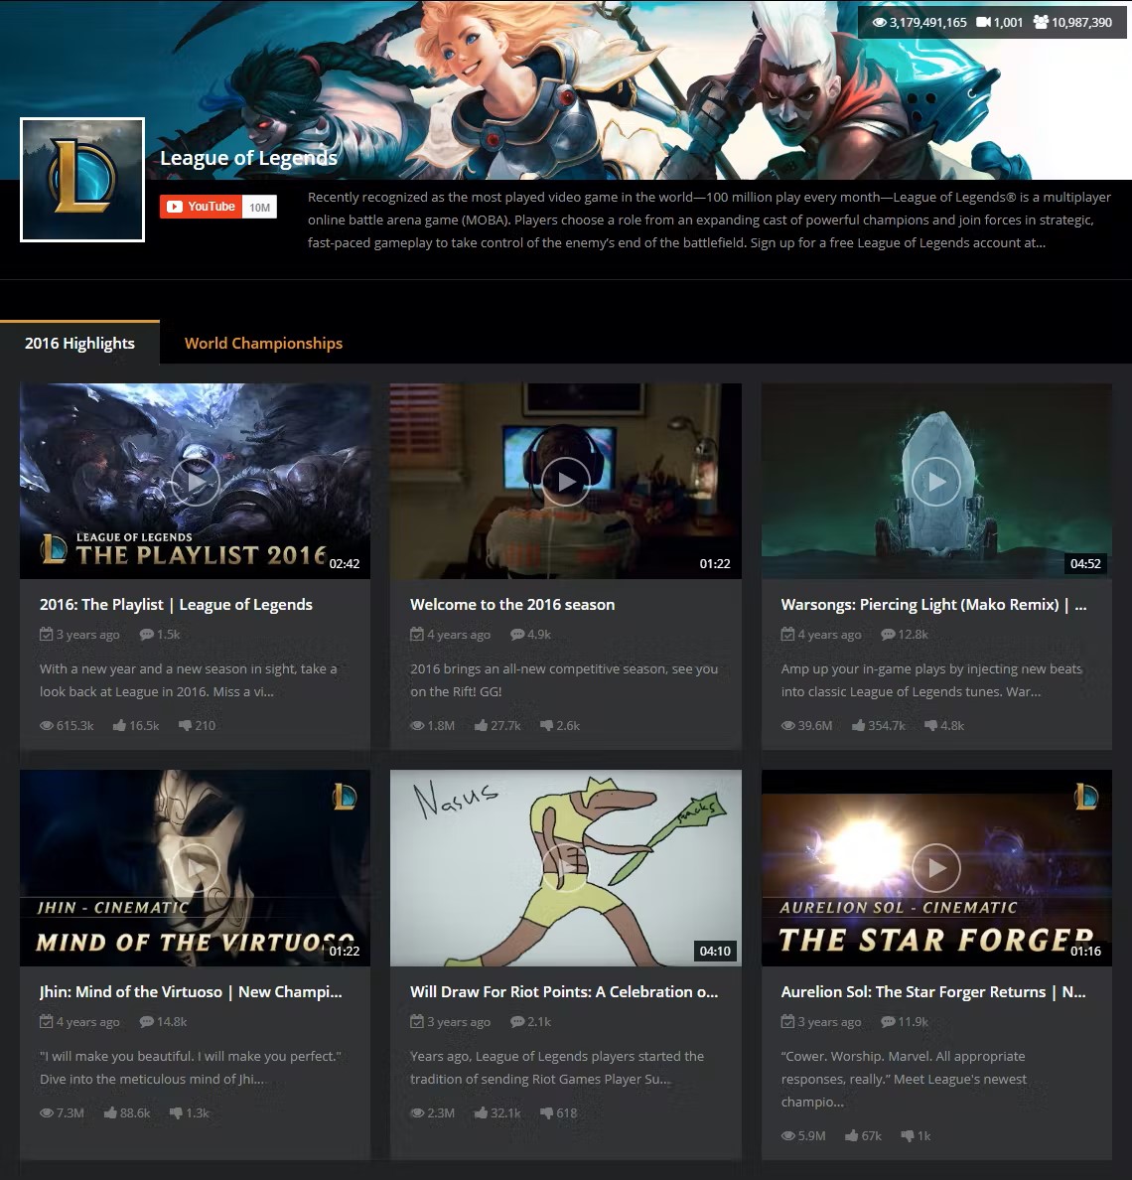Click the thumbs-up icon beside 32.1k
The image size is (1132, 1180).
coord(482,1112)
